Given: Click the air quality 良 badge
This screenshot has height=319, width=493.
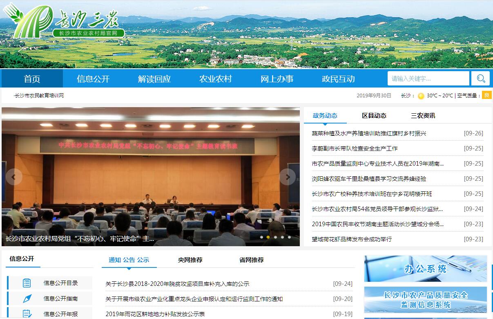Looking at the screenshot, I should click(486, 95).
